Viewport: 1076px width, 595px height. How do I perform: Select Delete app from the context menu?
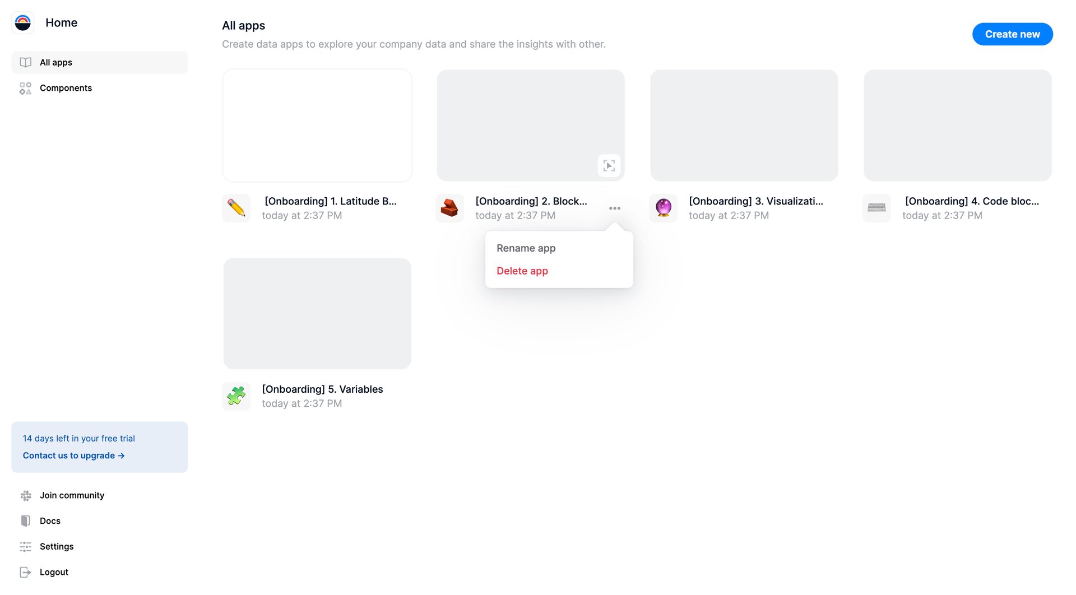(x=522, y=271)
